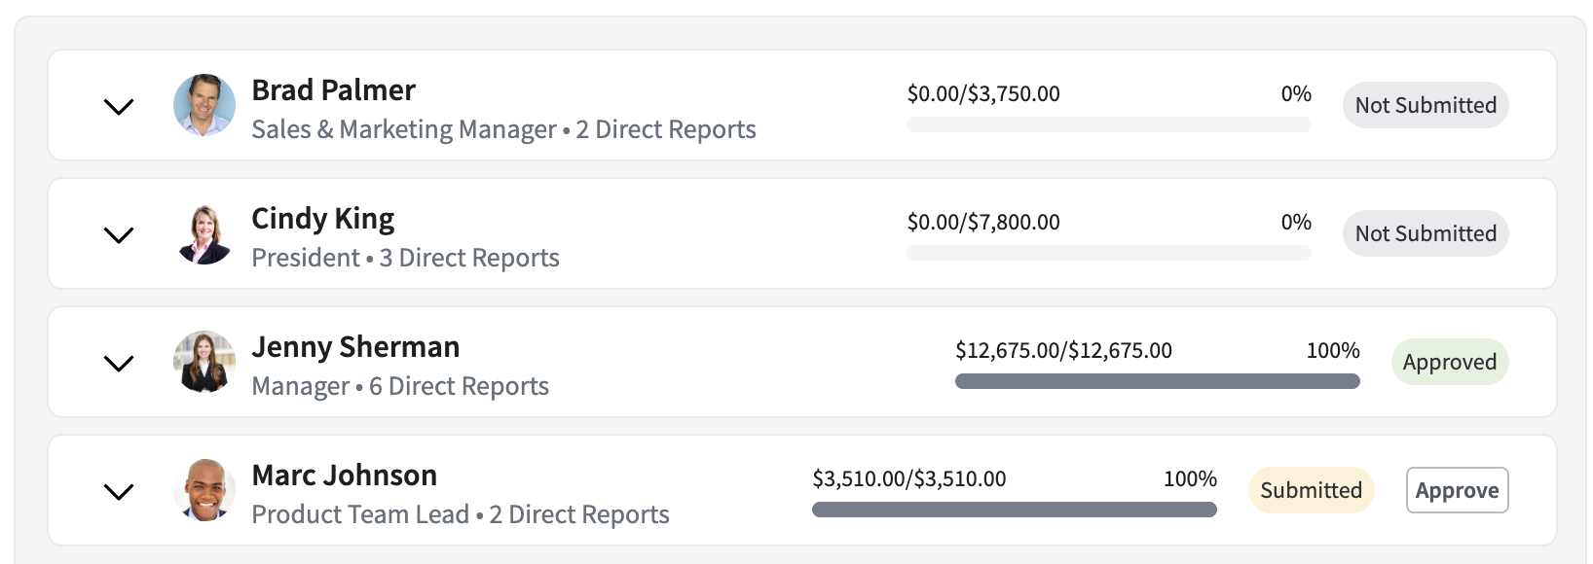Expand Jenny Sherman's row chevron
The image size is (1593, 564).
[119, 364]
